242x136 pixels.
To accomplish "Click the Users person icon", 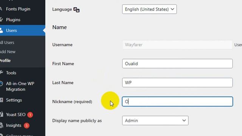I will pyautogui.click(x=1, y=30).
